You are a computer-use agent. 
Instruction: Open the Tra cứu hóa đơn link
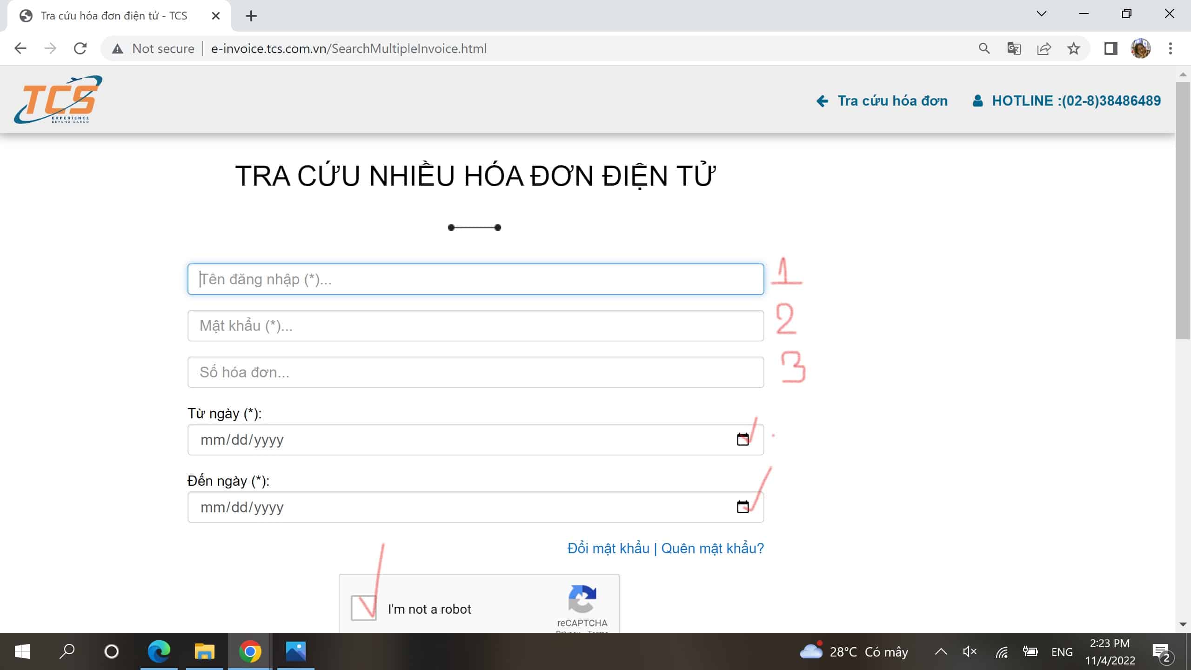click(x=882, y=100)
